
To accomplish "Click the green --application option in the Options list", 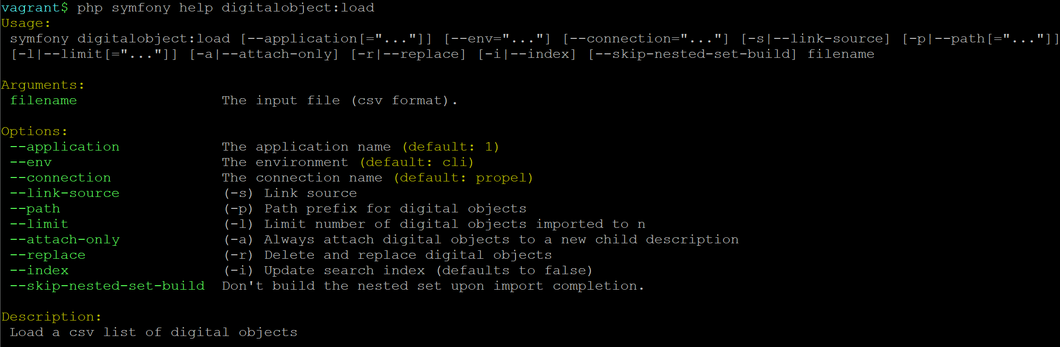I will [65, 147].
